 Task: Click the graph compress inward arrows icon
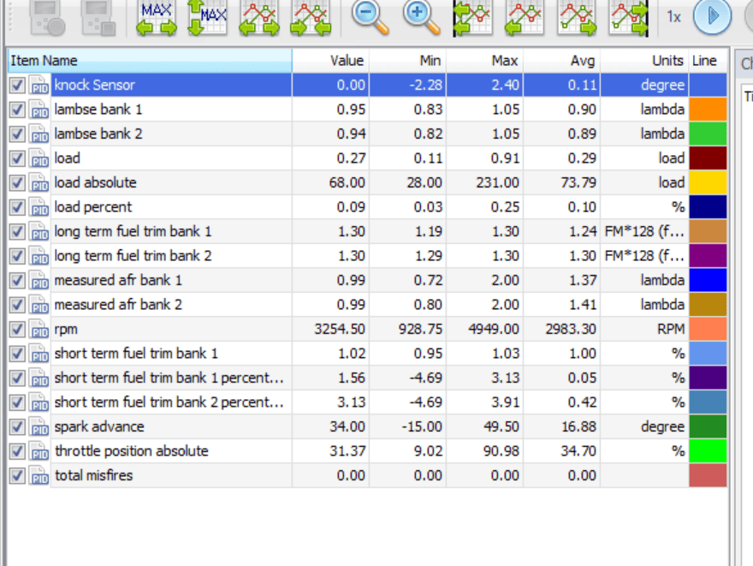pos(311,18)
